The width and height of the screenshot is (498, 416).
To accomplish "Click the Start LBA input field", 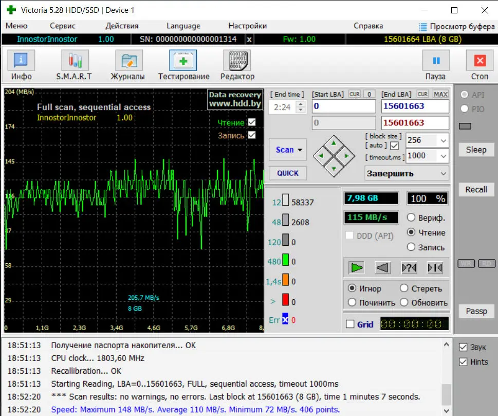I will [x=344, y=106].
